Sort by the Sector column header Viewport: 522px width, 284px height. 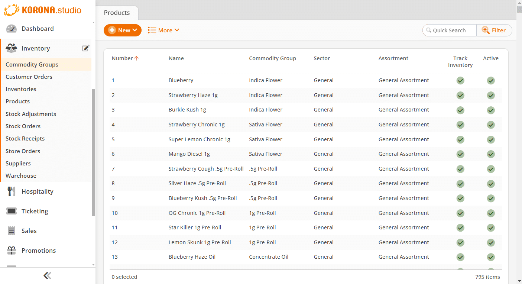click(x=322, y=58)
